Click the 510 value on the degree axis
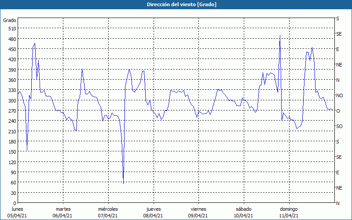The height and width of the screenshot is (220, 352). (x=12, y=29)
